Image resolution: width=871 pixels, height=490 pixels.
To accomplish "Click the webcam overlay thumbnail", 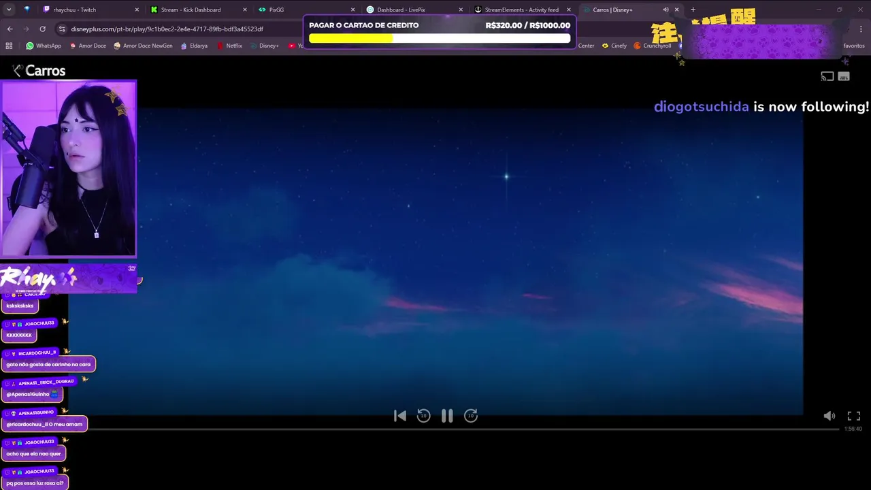I will pos(69,169).
